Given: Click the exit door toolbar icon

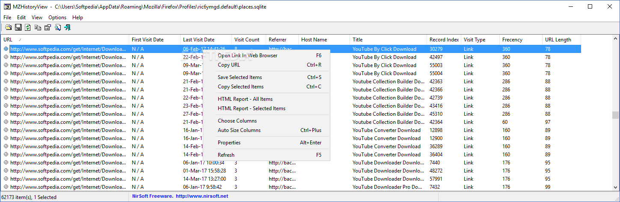Looking at the screenshot, I should point(67,27).
